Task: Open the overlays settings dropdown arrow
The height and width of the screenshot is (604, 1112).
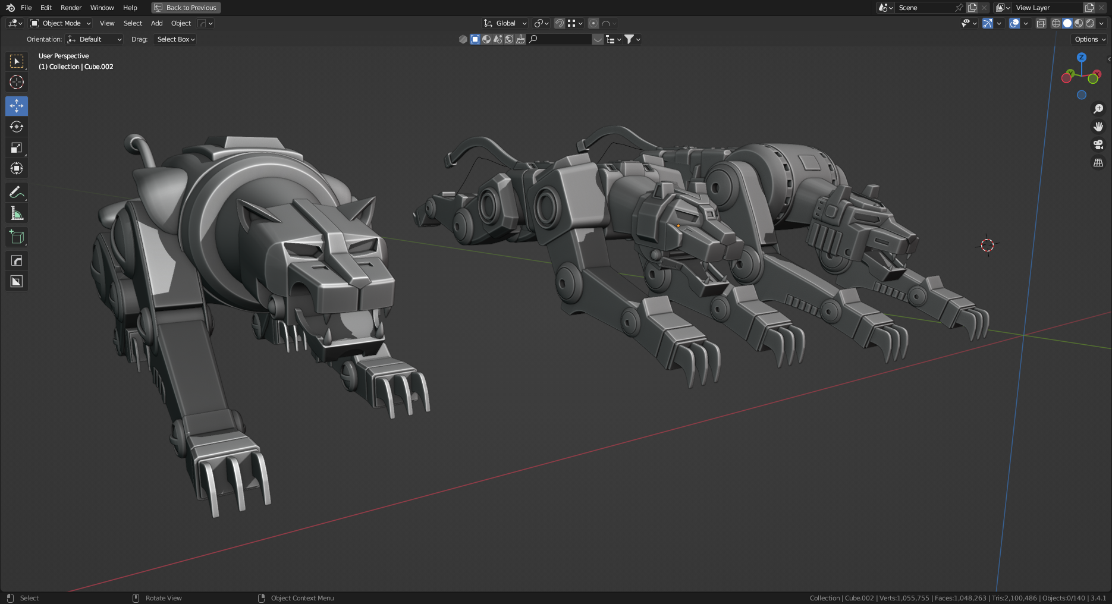Action: click(1026, 23)
